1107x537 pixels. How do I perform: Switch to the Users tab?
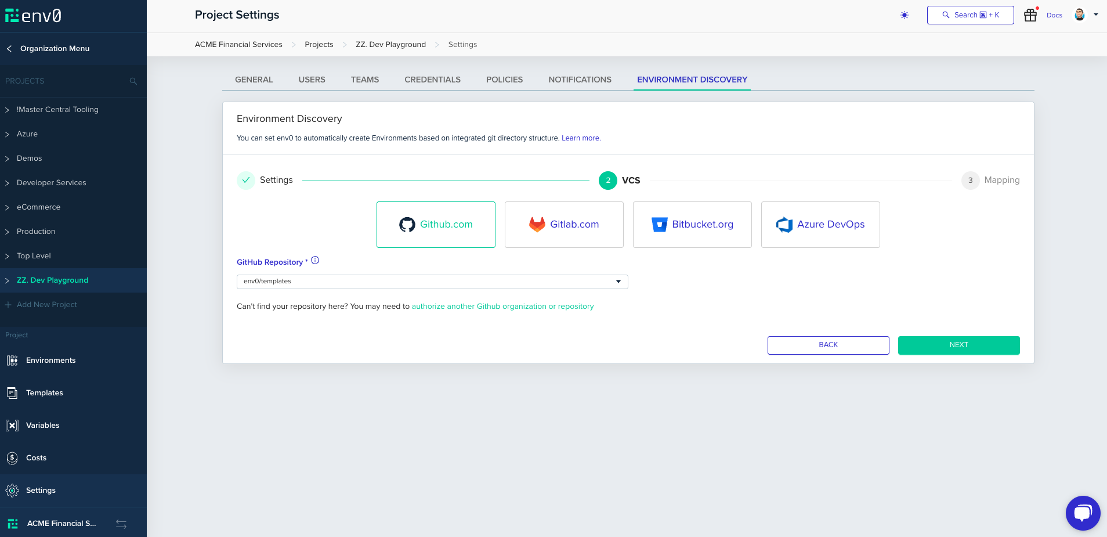312,80
